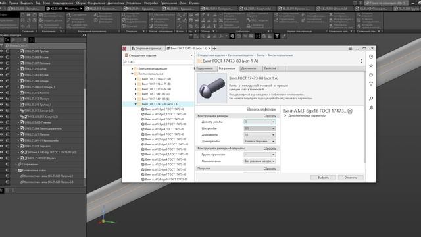This screenshot has width=421, height=237.
Task: Click the upper magnifier search icon in library sidebar
Action: pos(371,99)
